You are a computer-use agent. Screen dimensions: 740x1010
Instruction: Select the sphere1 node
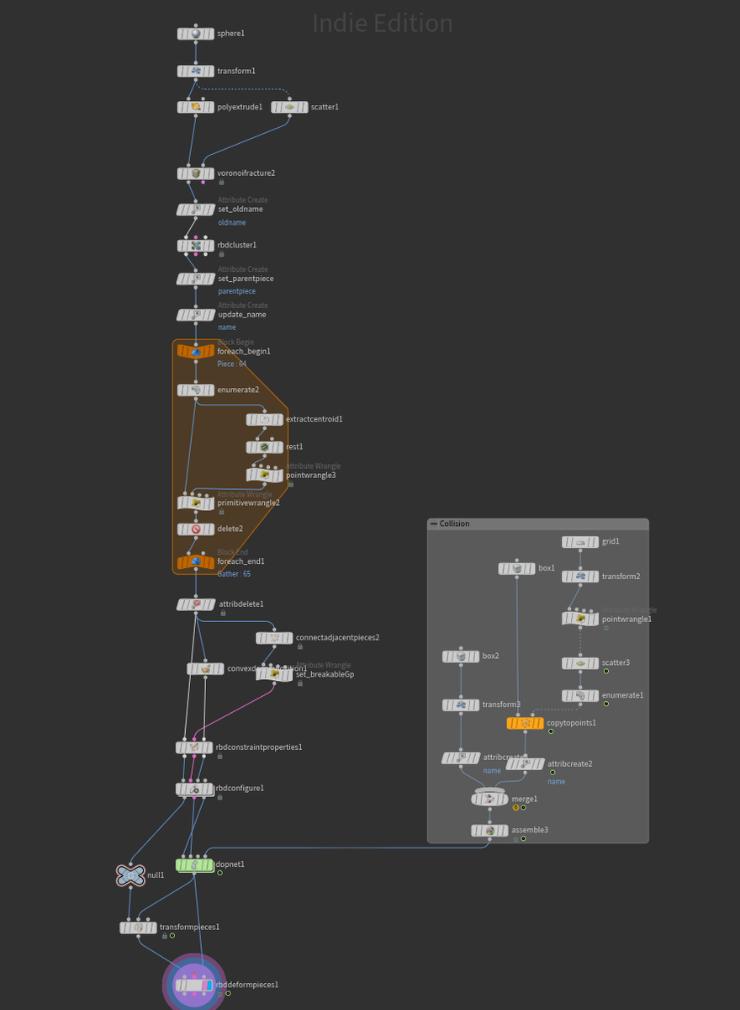196,34
